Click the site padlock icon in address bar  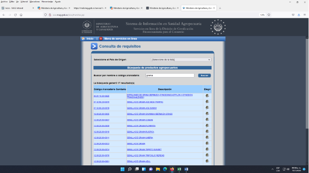coord(50,15)
